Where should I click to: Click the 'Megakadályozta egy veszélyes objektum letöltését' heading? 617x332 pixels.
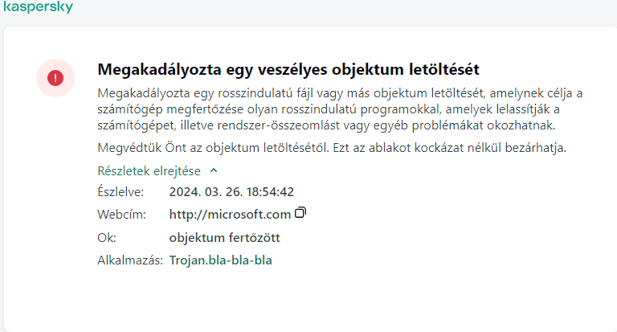point(293,68)
